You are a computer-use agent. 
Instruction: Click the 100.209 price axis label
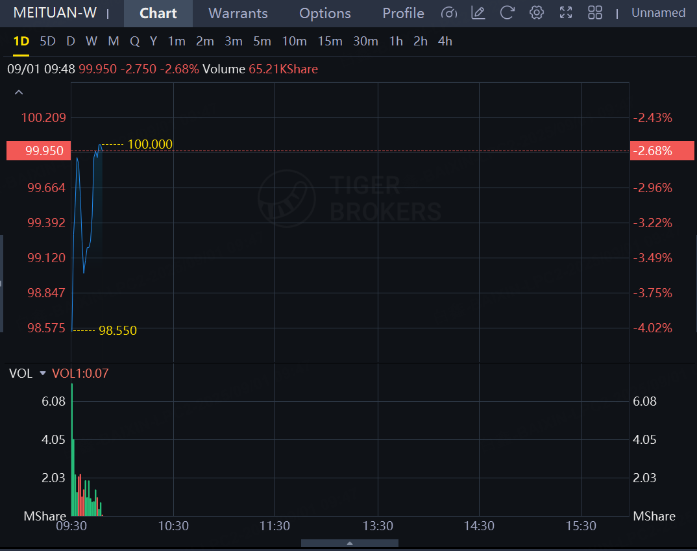(43, 117)
